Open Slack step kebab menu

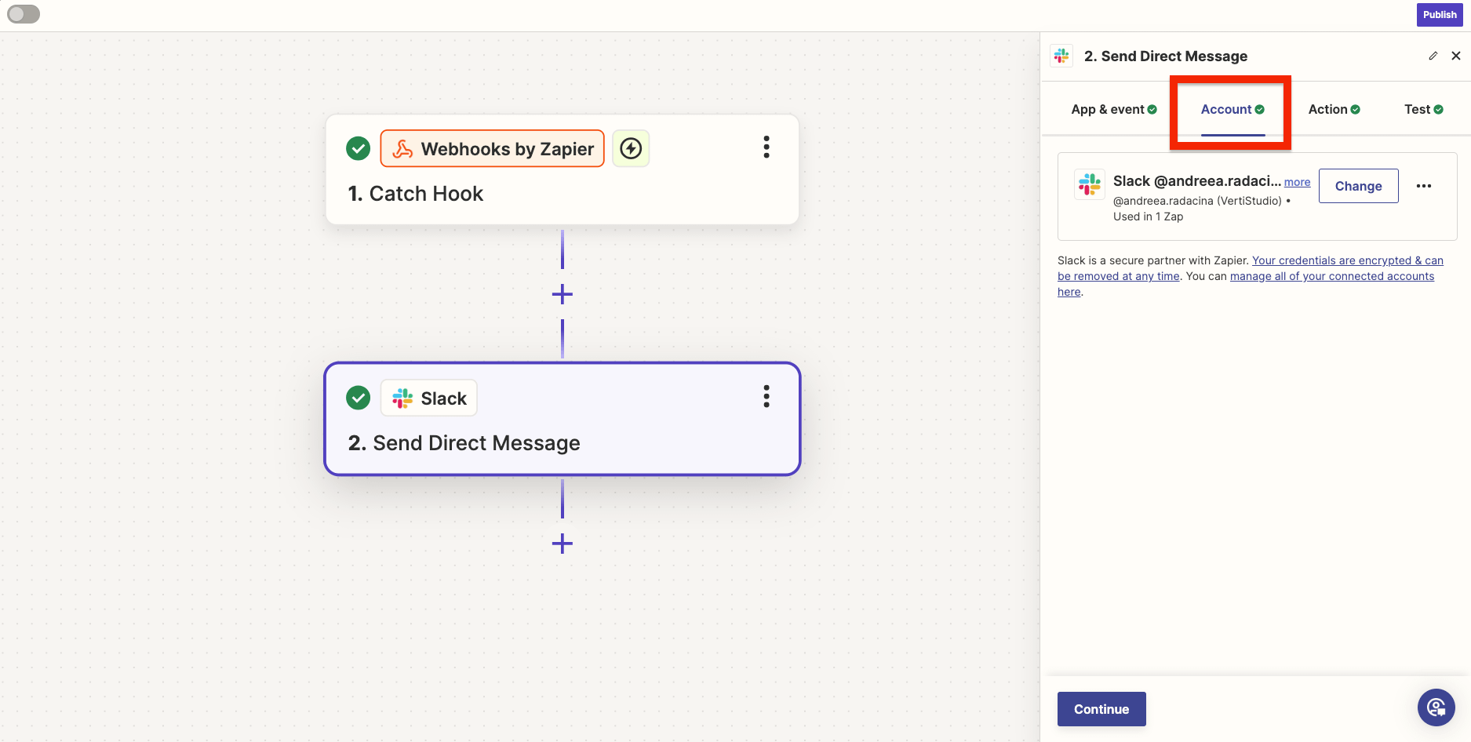click(766, 397)
